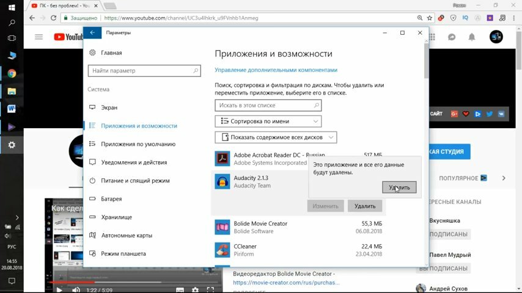
Task: Click the Chrome address bar URL
Action: (x=181, y=18)
